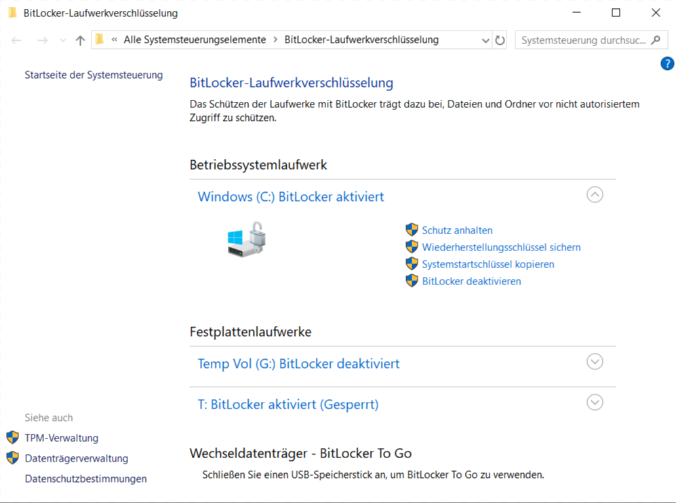Open Datenschutzbestimmungen link
Viewport: 676px width, 503px height.
coord(86,479)
